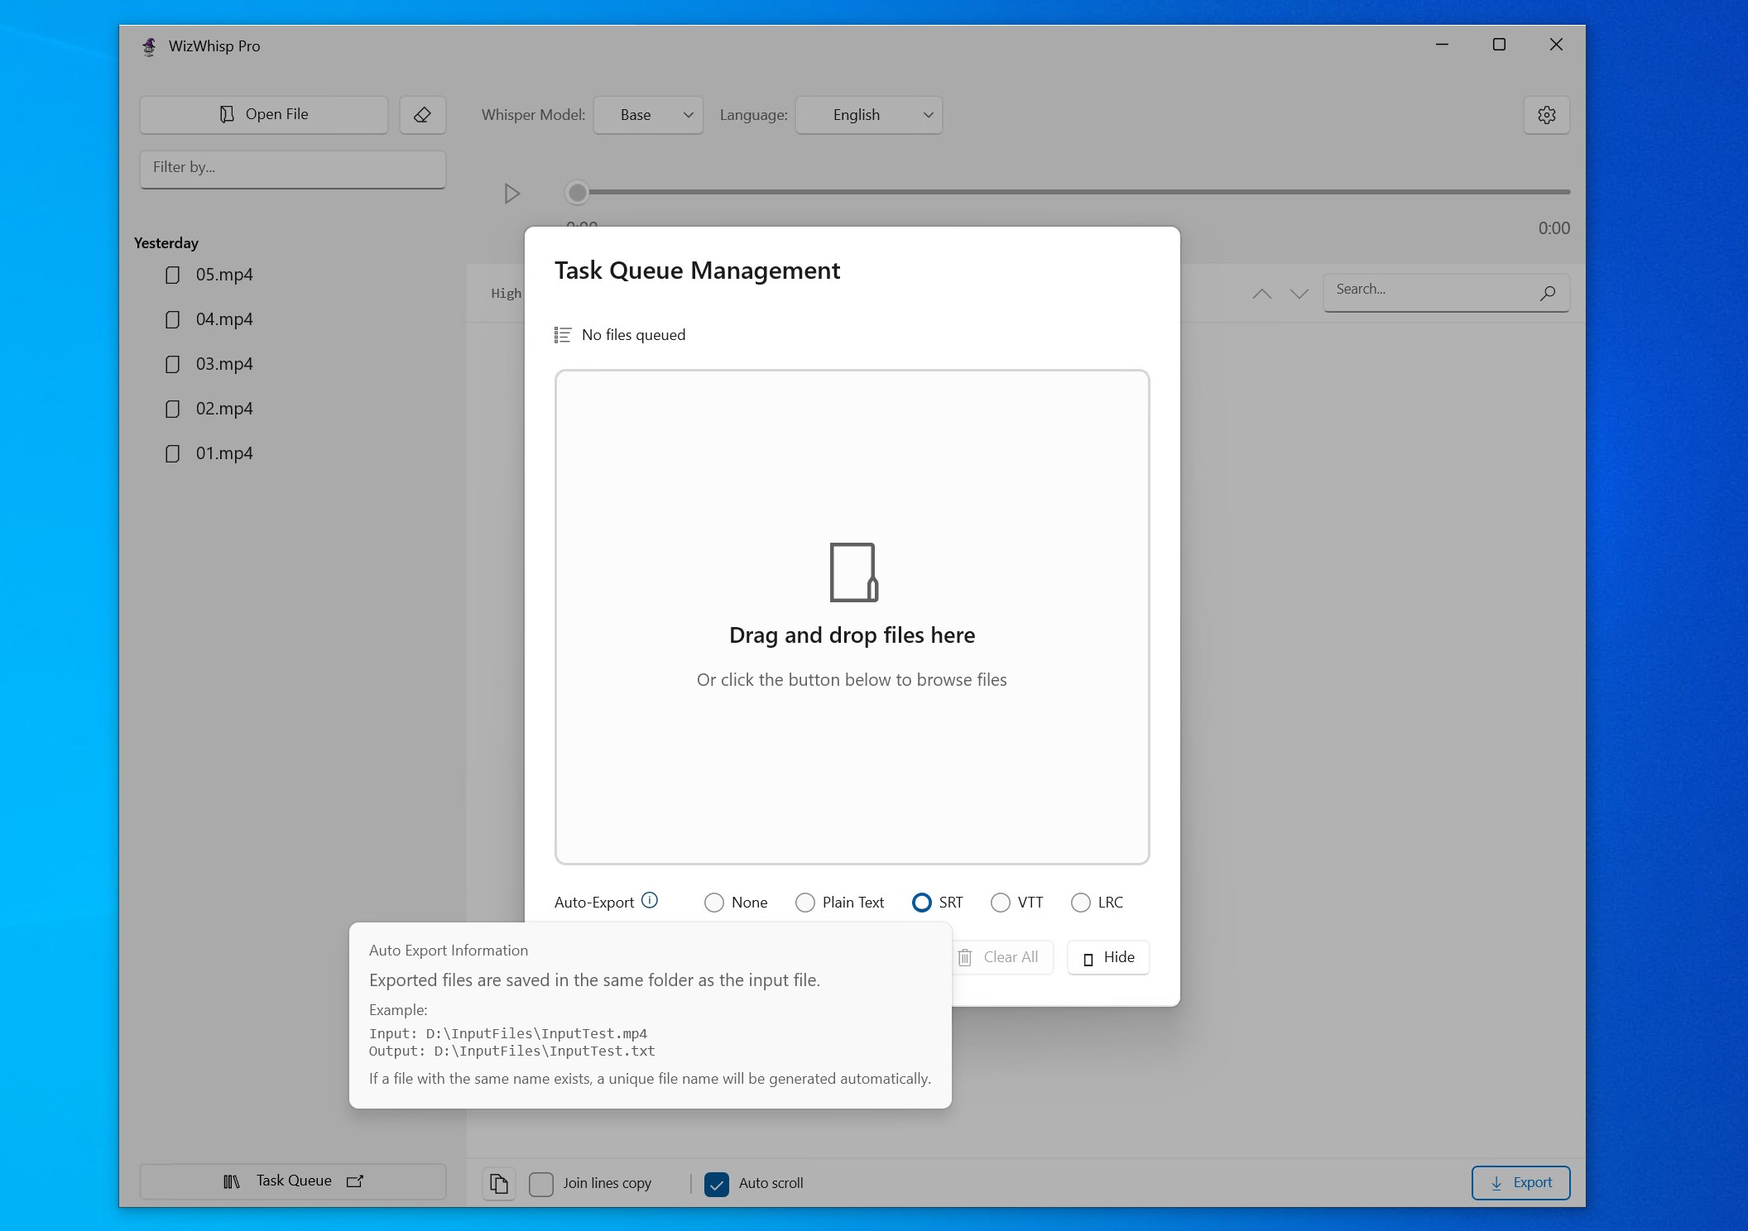The width and height of the screenshot is (1748, 1231).
Task: Click the eraser clear button
Action: click(422, 115)
